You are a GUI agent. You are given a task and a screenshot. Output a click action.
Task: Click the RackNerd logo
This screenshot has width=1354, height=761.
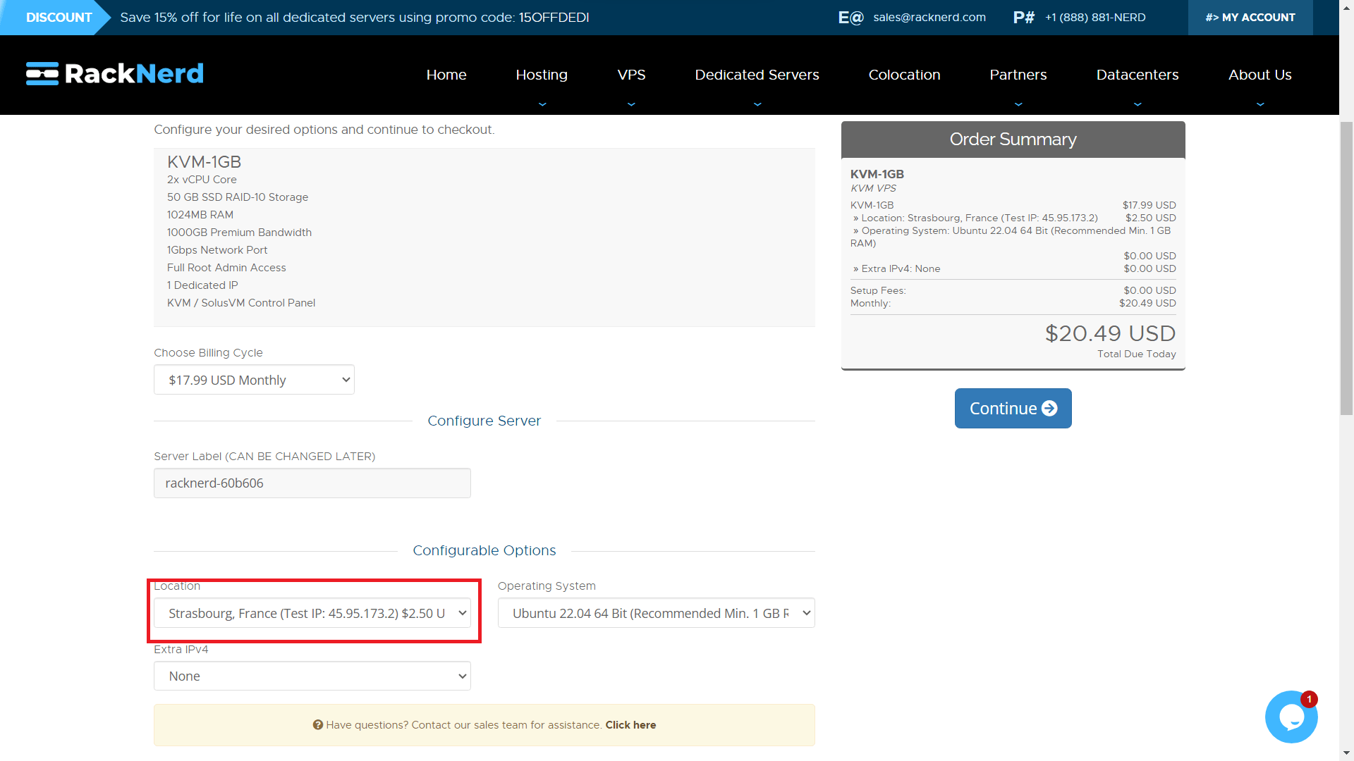coord(115,73)
